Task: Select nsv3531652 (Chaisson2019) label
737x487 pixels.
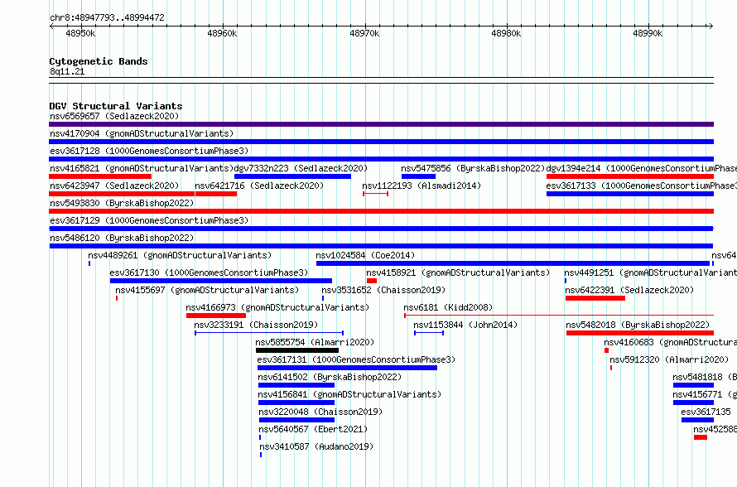Action: [383, 290]
